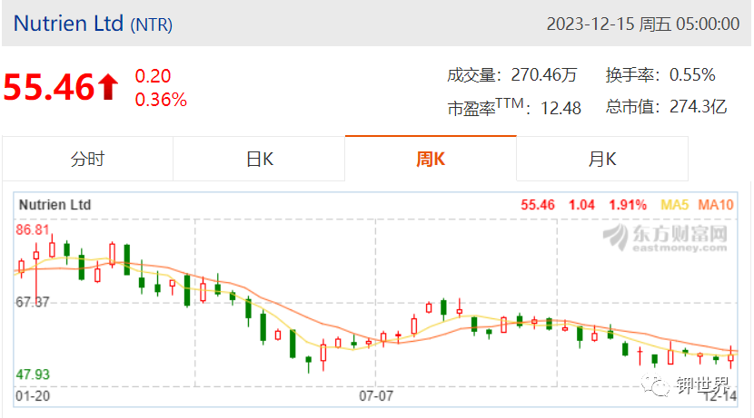Click the red up-arrow price icon
Viewport: 754px width, 418px height.
108,87
